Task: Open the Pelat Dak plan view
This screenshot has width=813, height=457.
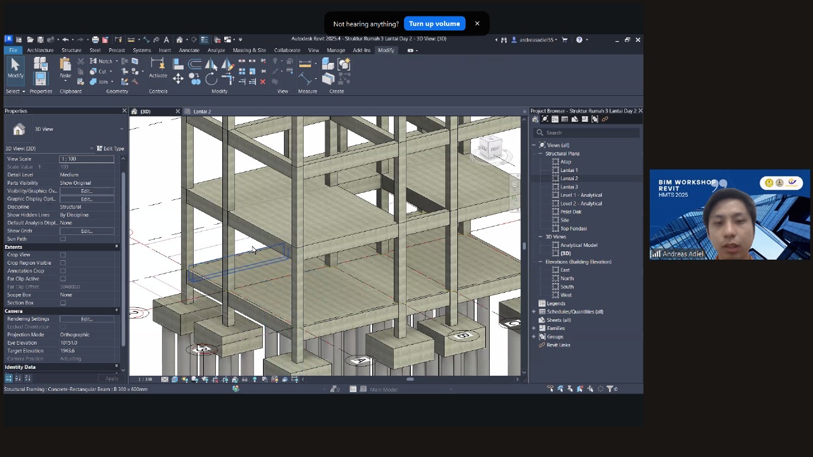Action: click(x=570, y=212)
